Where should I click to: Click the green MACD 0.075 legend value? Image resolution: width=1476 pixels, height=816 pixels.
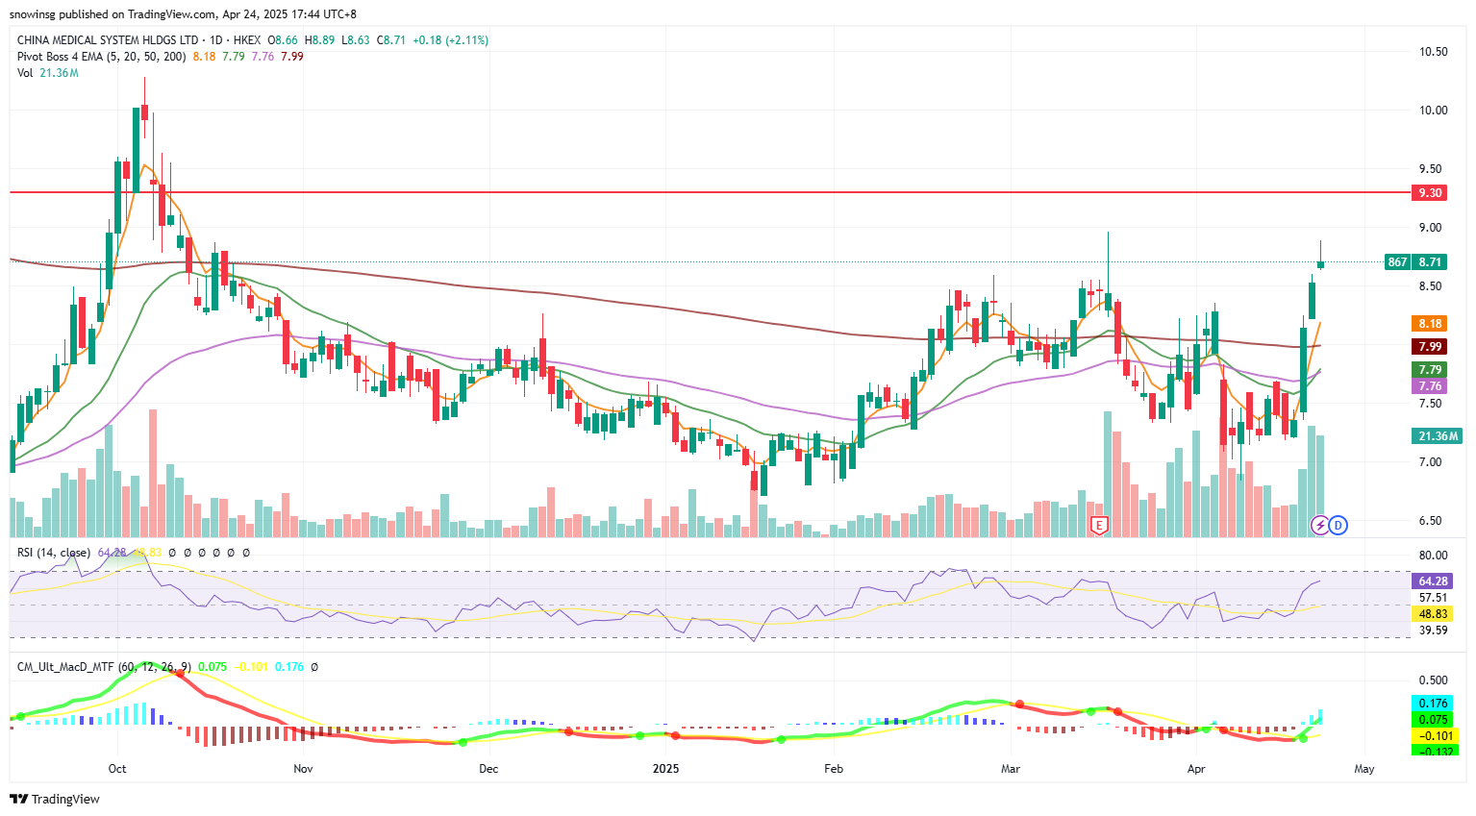213,666
